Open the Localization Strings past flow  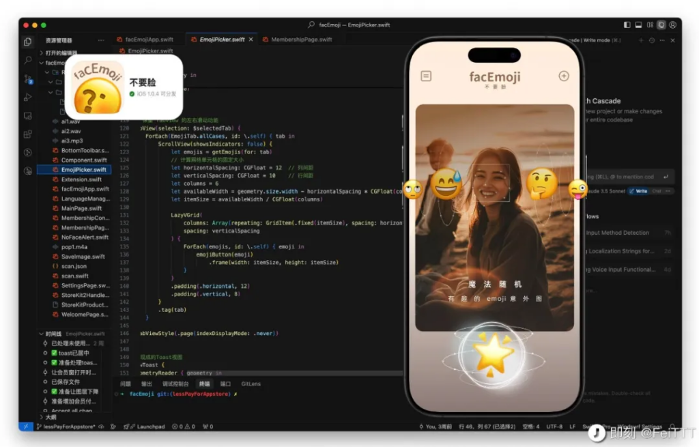629,251
